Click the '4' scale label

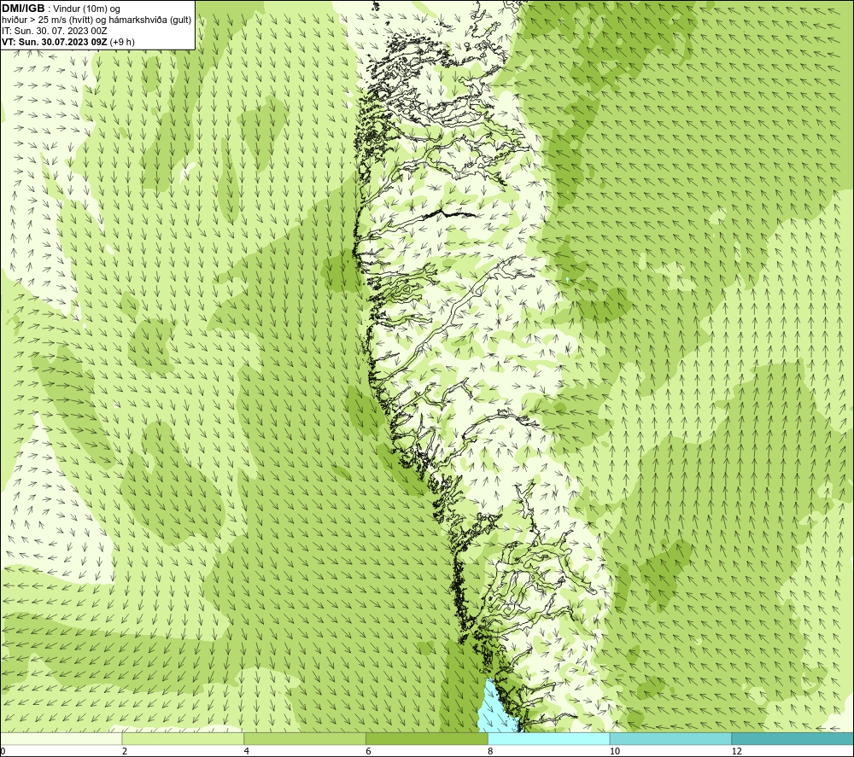coord(247,751)
